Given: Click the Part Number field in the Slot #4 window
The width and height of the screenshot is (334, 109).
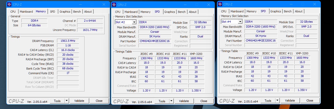Looking at the screenshot, I should (x=261, y=41).
